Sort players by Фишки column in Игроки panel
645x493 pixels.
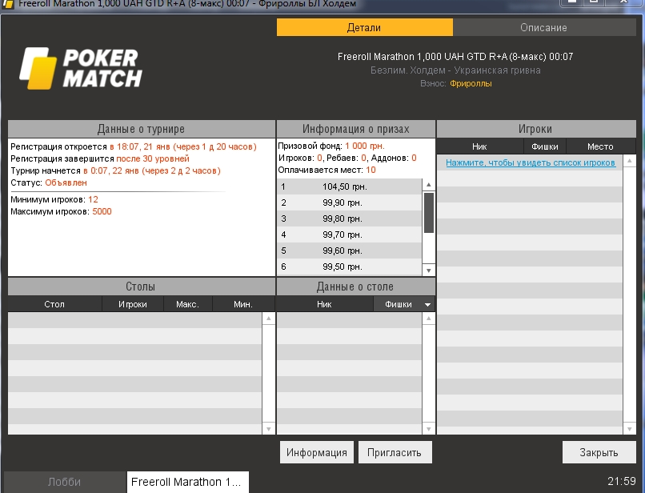click(545, 146)
